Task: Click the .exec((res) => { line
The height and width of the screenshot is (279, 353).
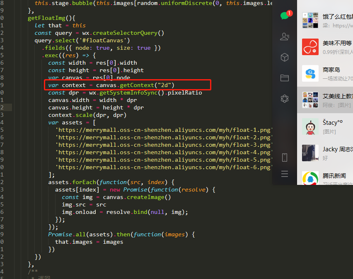Action: 69,55
